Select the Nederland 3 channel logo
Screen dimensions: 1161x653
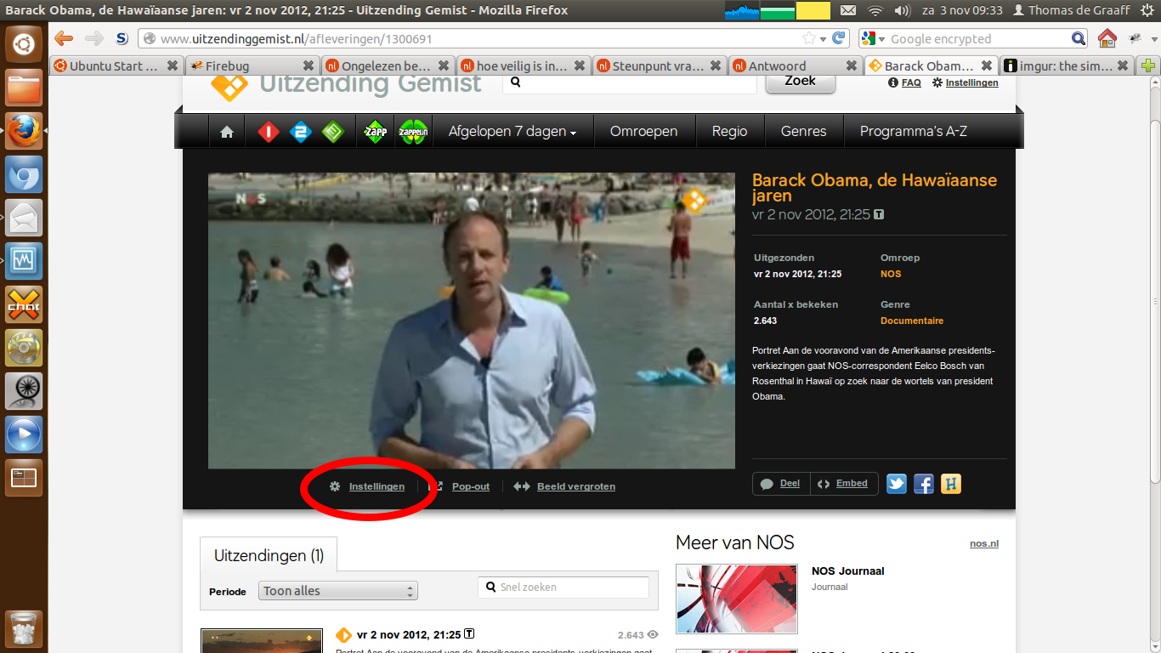(333, 132)
